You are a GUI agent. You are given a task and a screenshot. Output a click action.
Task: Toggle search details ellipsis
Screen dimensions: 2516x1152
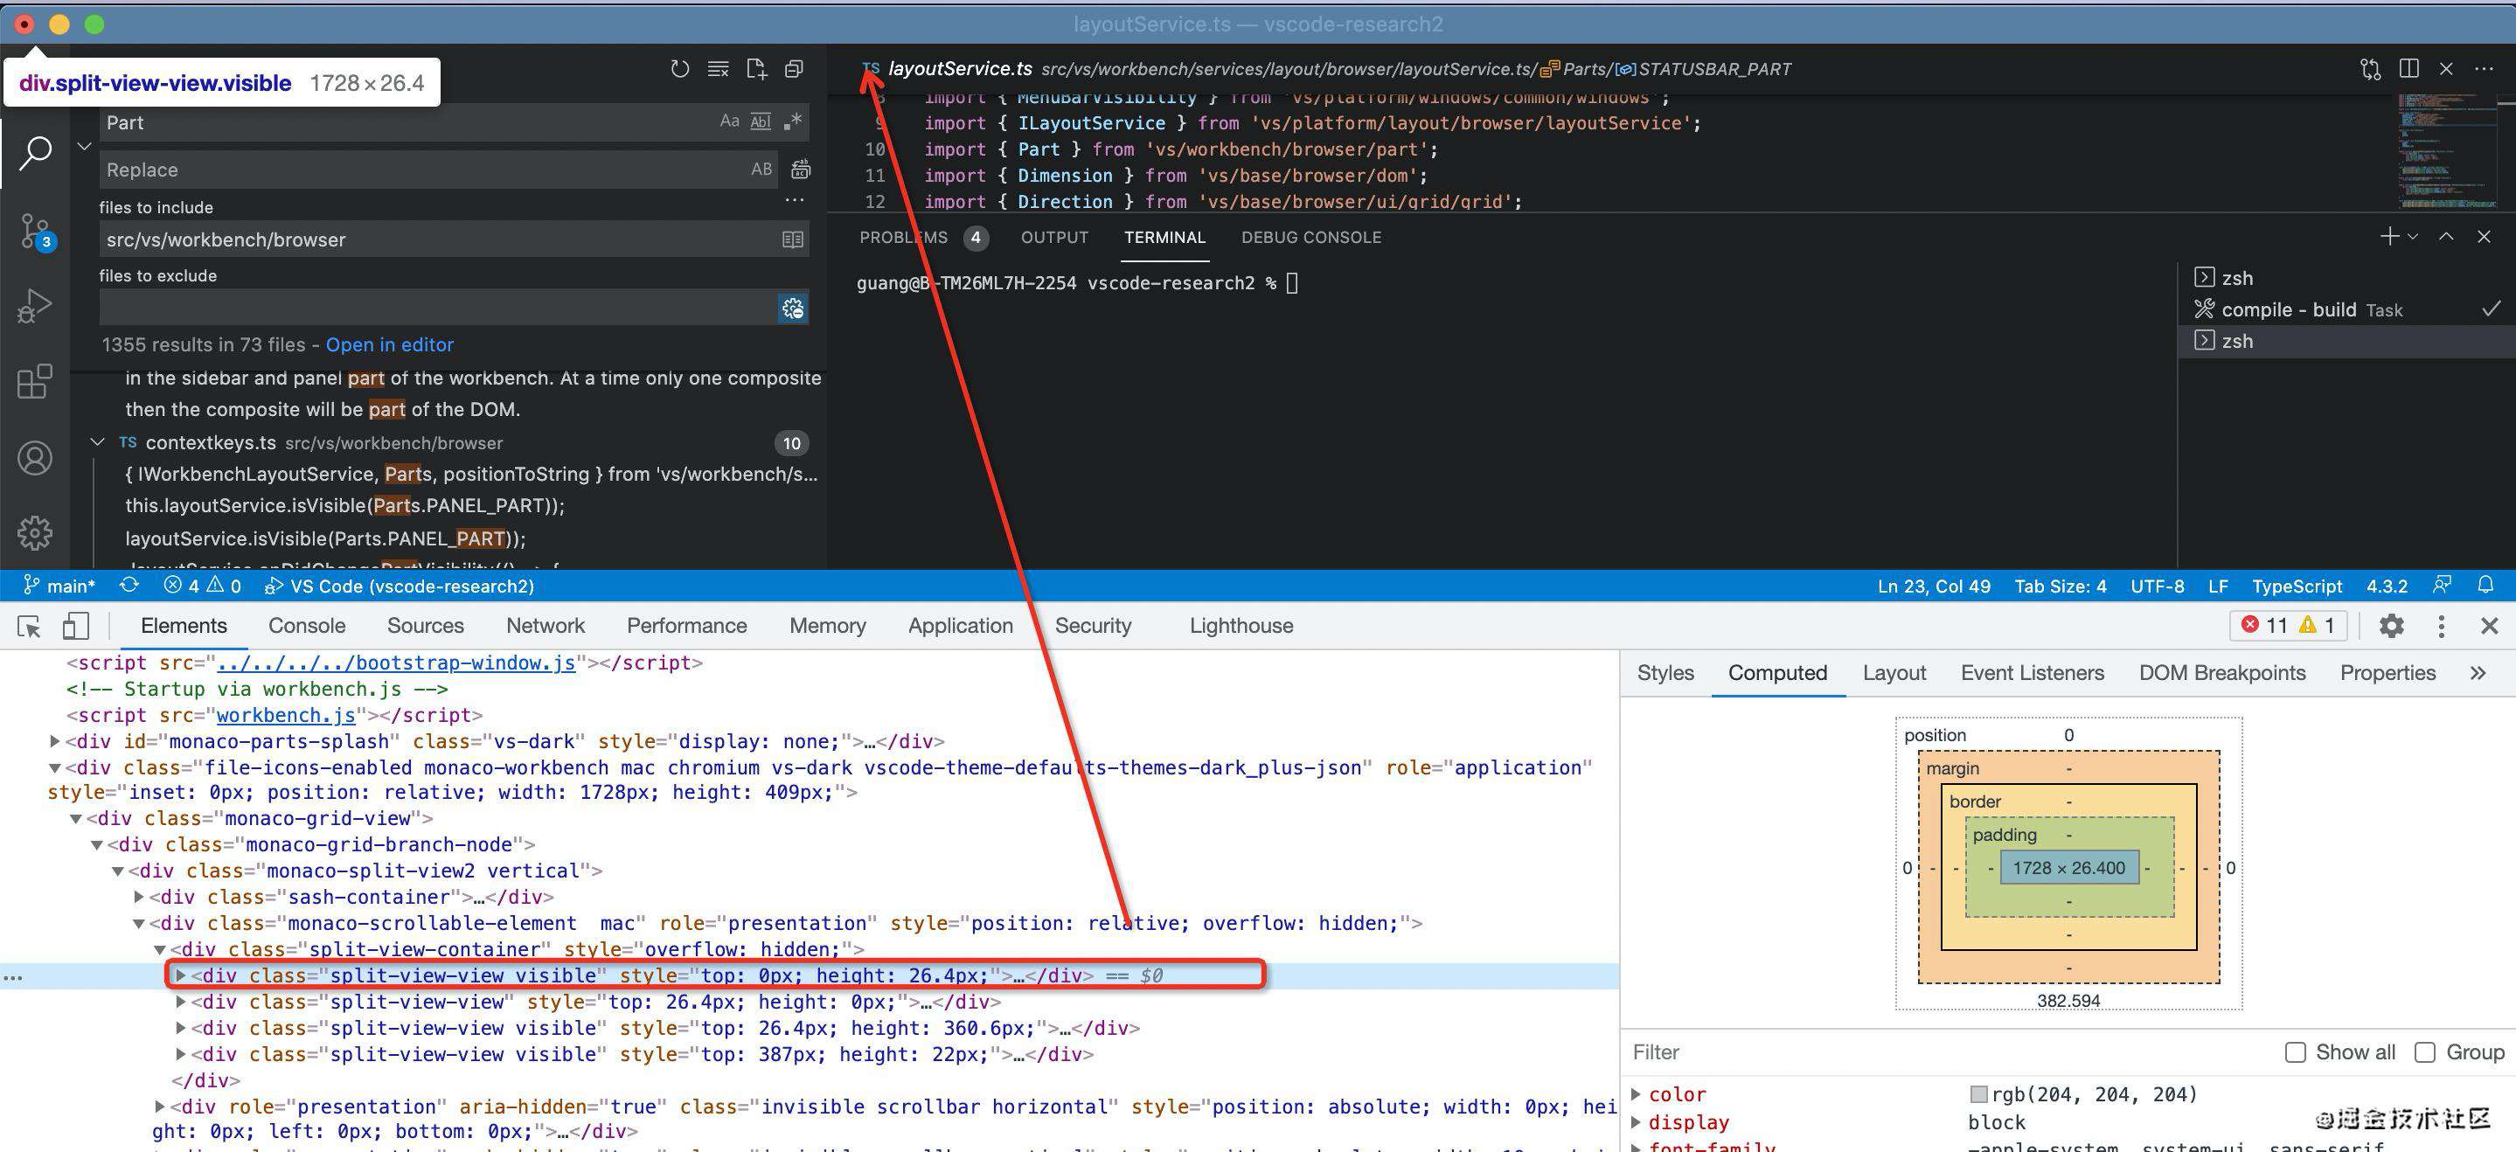coord(795,201)
